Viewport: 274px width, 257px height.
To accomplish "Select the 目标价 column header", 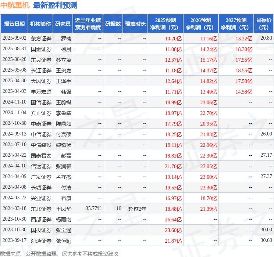I will pyautogui.click(x=264, y=24).
